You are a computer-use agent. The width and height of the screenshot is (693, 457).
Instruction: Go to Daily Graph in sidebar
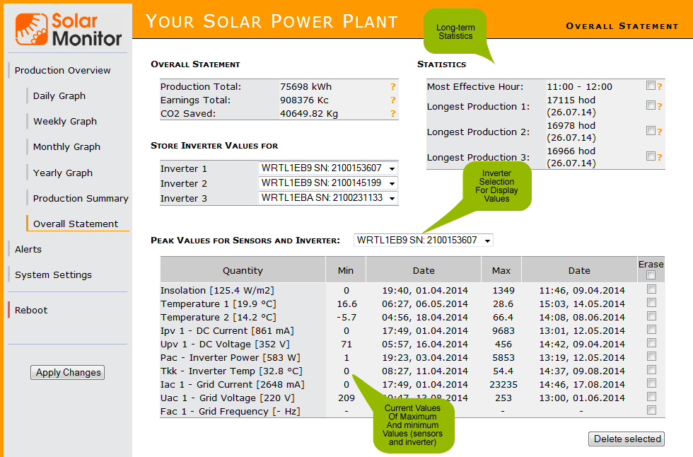(59, 96)
